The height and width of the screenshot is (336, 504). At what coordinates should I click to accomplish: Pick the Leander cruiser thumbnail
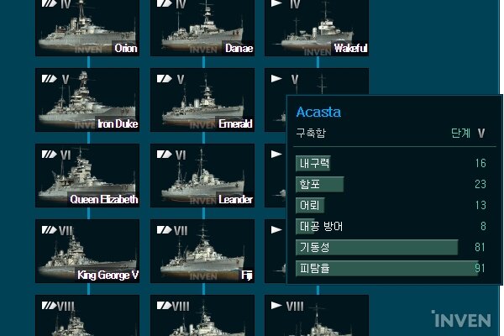pos(202,176)
